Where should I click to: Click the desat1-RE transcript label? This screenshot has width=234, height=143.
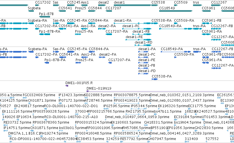coord(134,37)
